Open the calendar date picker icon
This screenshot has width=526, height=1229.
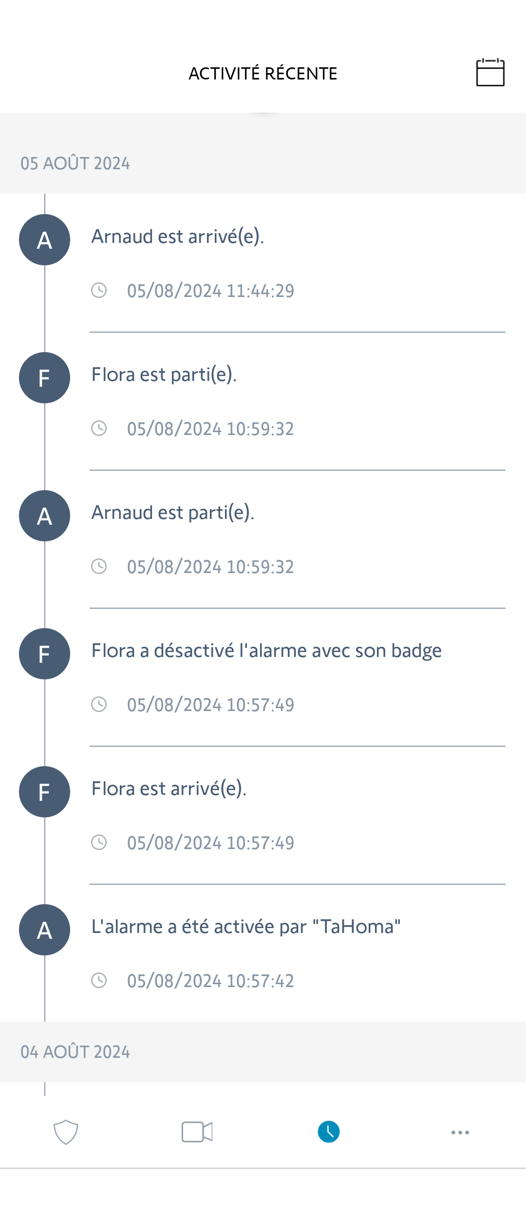(x=490, y=73)
